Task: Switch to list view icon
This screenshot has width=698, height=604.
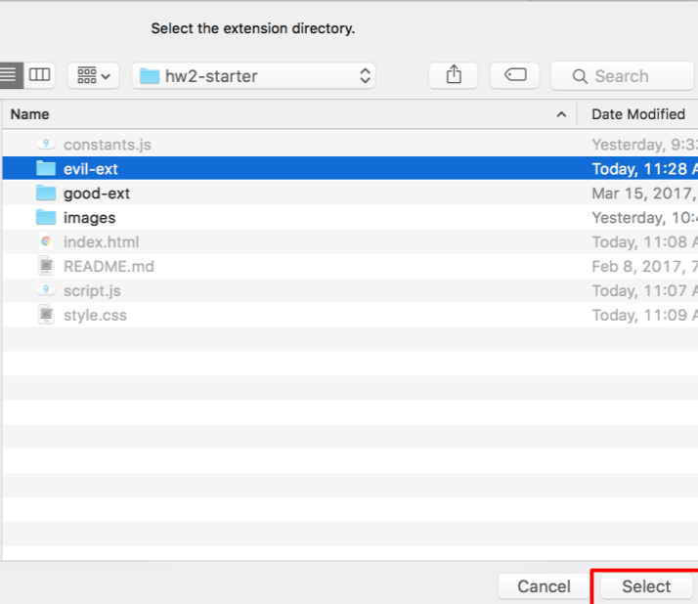Action: pos(9,75)
